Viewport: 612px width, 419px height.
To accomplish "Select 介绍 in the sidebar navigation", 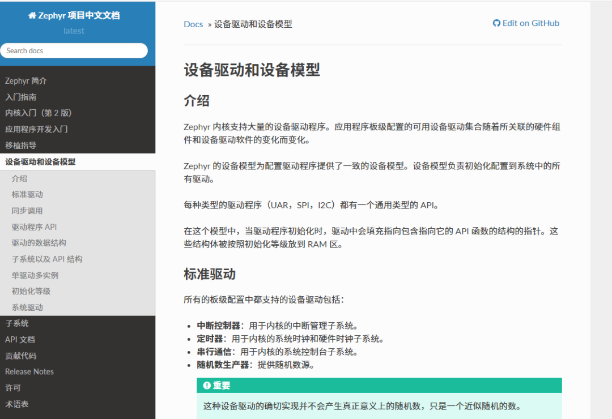I will (19, 178).
